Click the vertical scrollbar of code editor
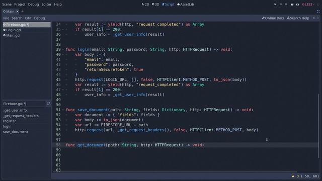The height and width of the screenshot is (181, 322). pos(318,126)
